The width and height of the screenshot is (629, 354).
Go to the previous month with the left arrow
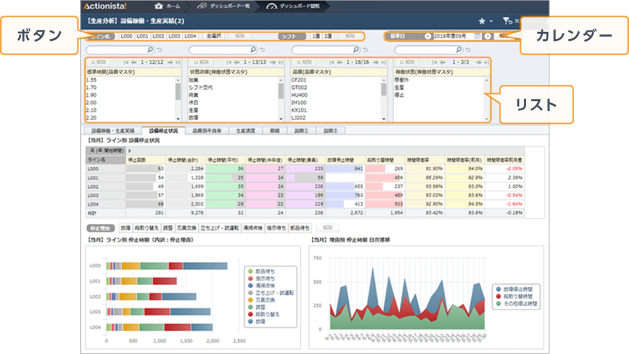point(427,36)
